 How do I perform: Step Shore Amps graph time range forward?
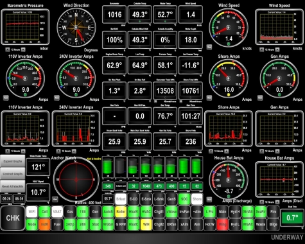point(227,151)
